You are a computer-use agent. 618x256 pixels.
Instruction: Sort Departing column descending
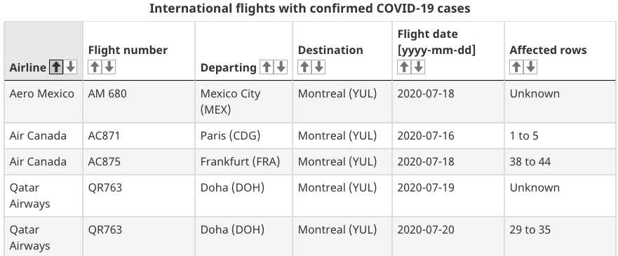tap(281, 67)
